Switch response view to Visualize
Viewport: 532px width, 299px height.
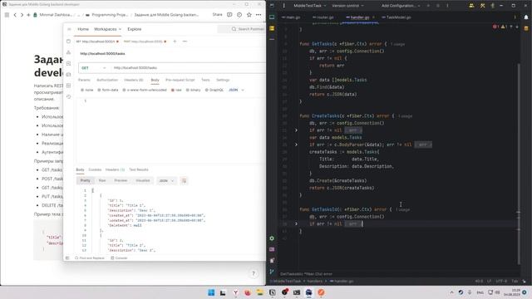click(x=142, y=181)
